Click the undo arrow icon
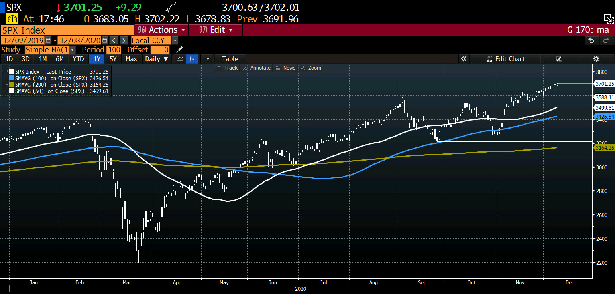Viewport: 615px width, 294px height. 591,40
